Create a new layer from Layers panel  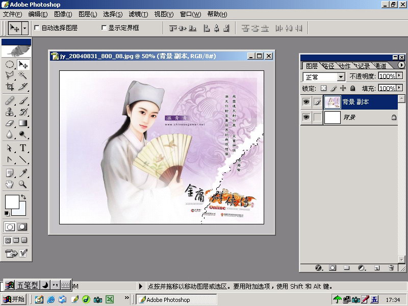(x=377, y=267)
